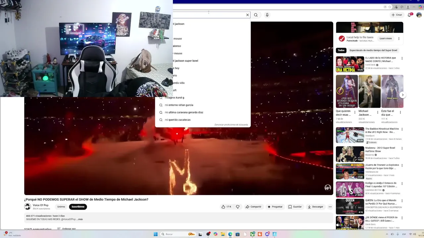Image resolution: width=424 pixels, height=238 pixels.
Task: Select the 'Todos' filter chip
Action: [341, 51]
